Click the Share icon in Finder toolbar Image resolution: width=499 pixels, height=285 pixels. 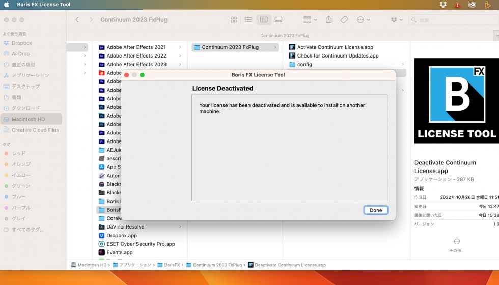(x=329, y=20)
